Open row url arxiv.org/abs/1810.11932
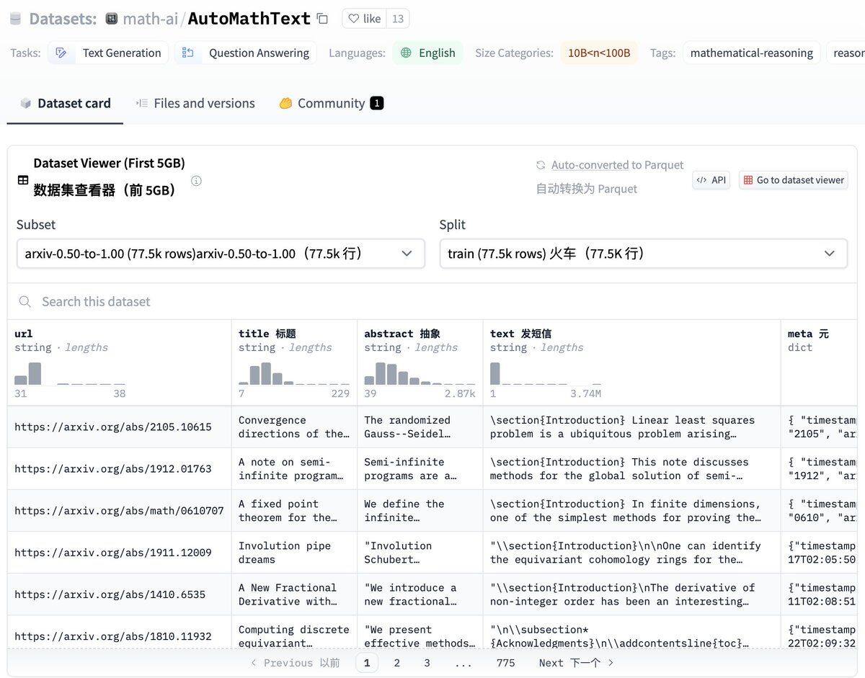 click(113, 636)
